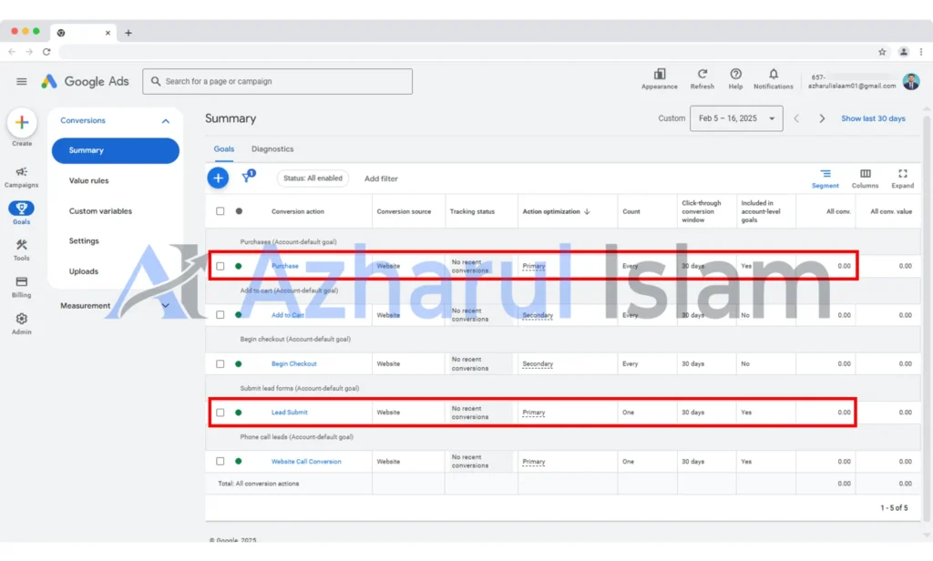Image resolution: width=933 pixels, height=561 pixels.
Task: Open the Secondary dropdown for Begin Checkout
Action: point(538,363)
